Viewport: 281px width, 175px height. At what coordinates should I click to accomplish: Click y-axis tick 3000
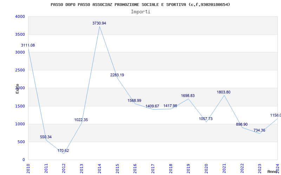(20, 52)
